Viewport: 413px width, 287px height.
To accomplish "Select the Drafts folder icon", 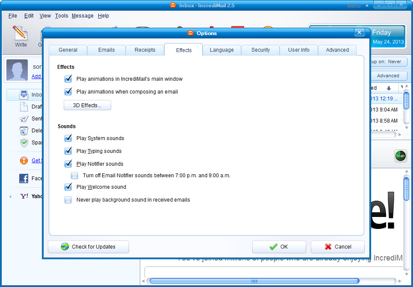I will pyautogui.click(x=24, y=107).
